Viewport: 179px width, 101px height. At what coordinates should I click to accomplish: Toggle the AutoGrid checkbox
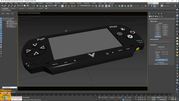(158, 23)
